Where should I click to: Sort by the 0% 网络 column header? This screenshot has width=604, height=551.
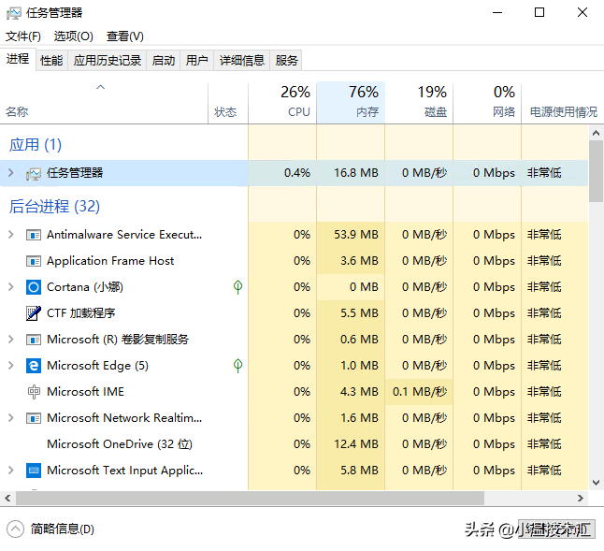[x=487, y=103]
